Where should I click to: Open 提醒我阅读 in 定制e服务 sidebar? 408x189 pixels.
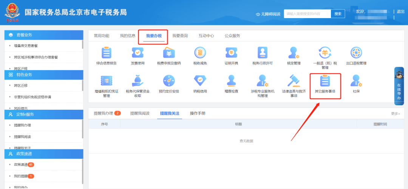click(x=22, y=137)
